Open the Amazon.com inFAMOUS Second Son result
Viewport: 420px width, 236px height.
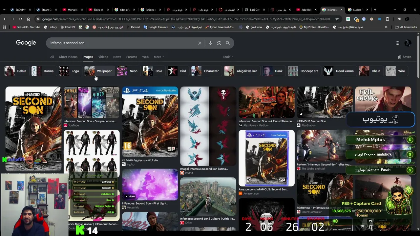(266, 163)
